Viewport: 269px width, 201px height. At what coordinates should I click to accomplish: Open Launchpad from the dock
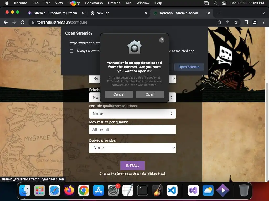pos(40,190)
